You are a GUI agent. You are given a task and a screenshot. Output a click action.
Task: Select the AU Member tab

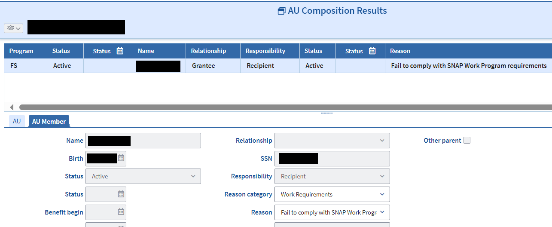49,122
